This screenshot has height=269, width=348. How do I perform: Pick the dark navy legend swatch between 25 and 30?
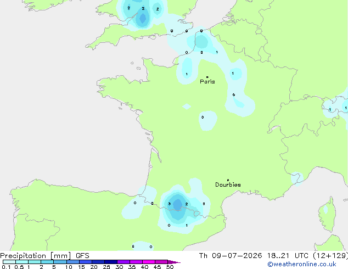coord(111,262)
